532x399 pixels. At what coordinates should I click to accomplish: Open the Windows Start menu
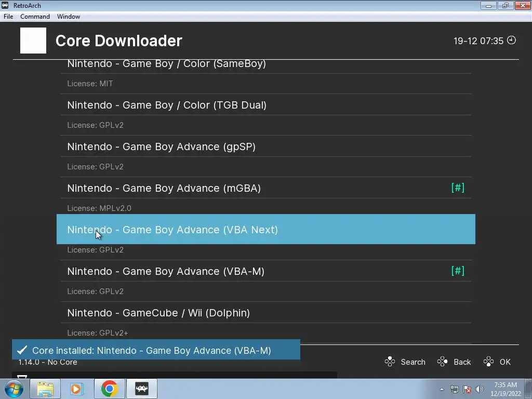[x=14, y=389]
